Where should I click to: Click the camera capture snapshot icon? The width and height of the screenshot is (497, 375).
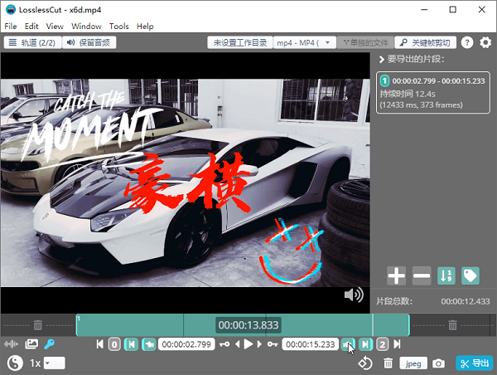[x=438, y=363]
